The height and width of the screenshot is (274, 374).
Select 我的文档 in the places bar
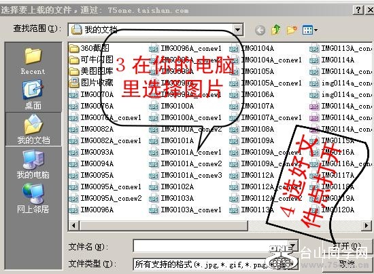click(33, 130)
